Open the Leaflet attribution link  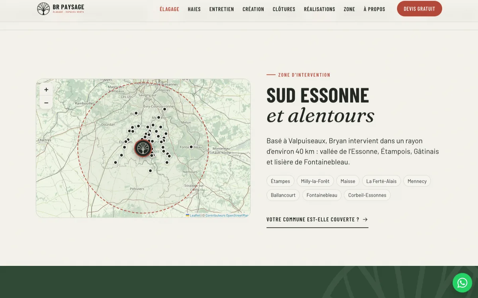tap(193, 215)
